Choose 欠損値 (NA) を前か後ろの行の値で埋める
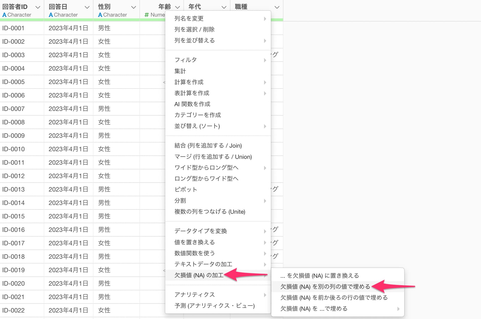The width and height of the screenshot is (481, 319). pyautogui.click(x=334, y=298)
